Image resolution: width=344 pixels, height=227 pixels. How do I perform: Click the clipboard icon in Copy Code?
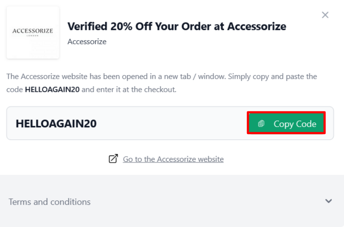[x=261, y=124]
